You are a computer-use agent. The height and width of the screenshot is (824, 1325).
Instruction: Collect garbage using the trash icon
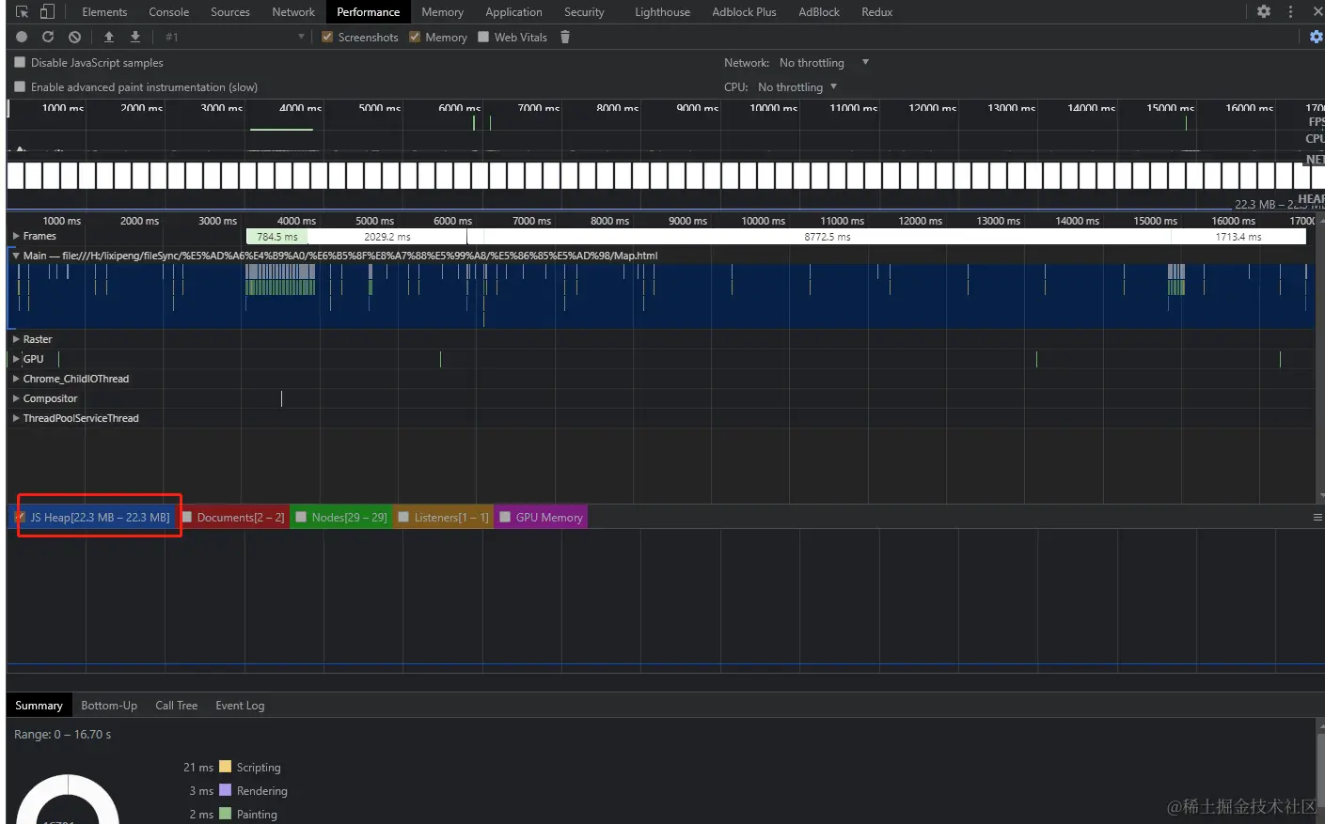click(x=565, y=37)
